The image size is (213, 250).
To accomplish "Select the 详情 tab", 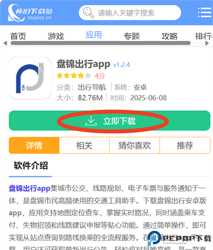I will point(34,145).
